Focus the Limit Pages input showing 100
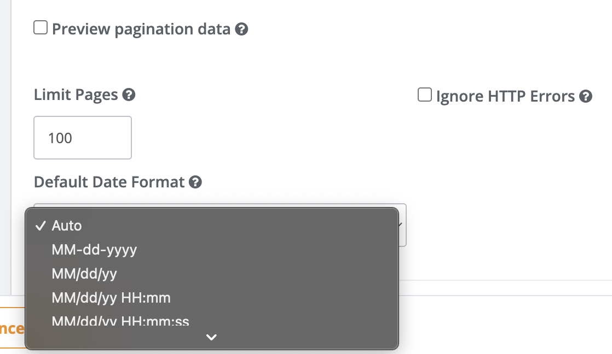This screenshot has width=612, height=354. 83,138
